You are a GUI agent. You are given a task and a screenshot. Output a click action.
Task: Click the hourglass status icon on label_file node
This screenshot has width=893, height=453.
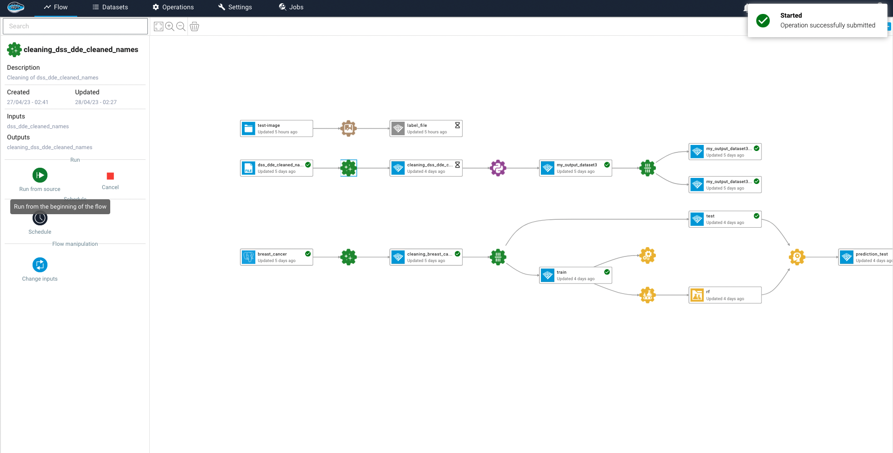pyautogui.click(x=457, y=125)
